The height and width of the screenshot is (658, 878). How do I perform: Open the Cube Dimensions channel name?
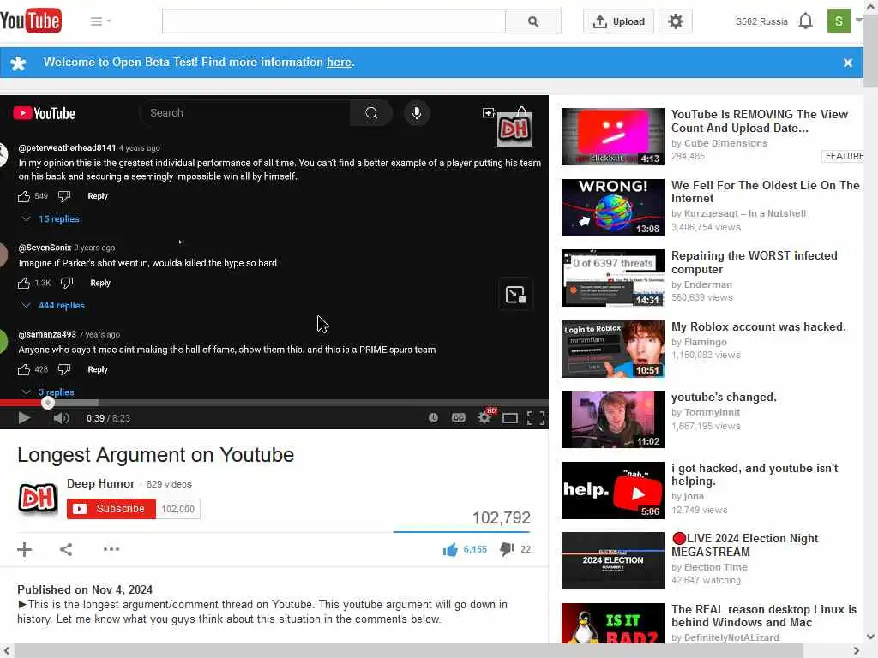725,143
